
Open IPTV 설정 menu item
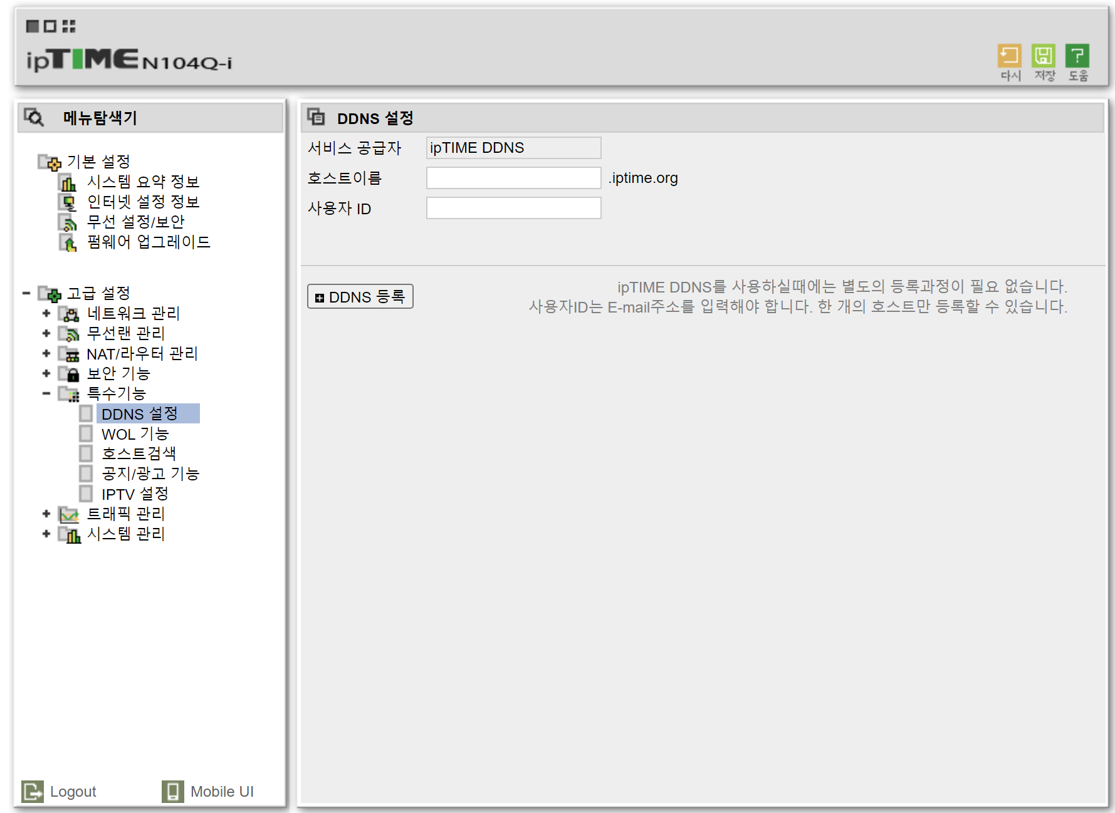click(x=135, y=494)
